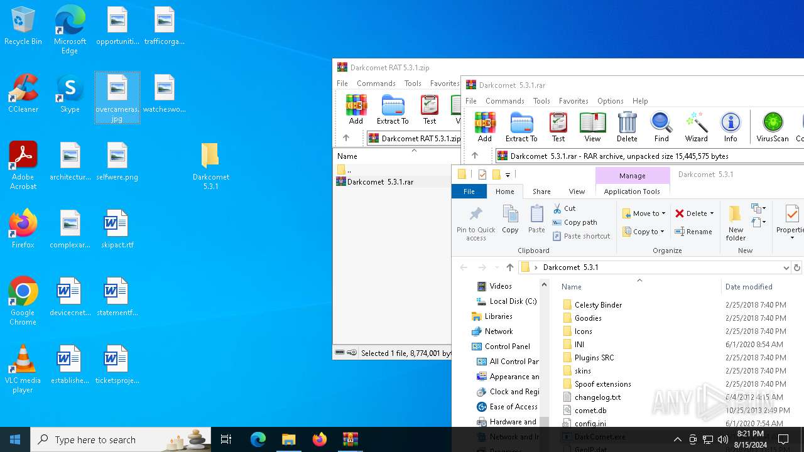Open the Wizard tool in WinRAR
Screen dimensions: 804x452
pos(696,127)
